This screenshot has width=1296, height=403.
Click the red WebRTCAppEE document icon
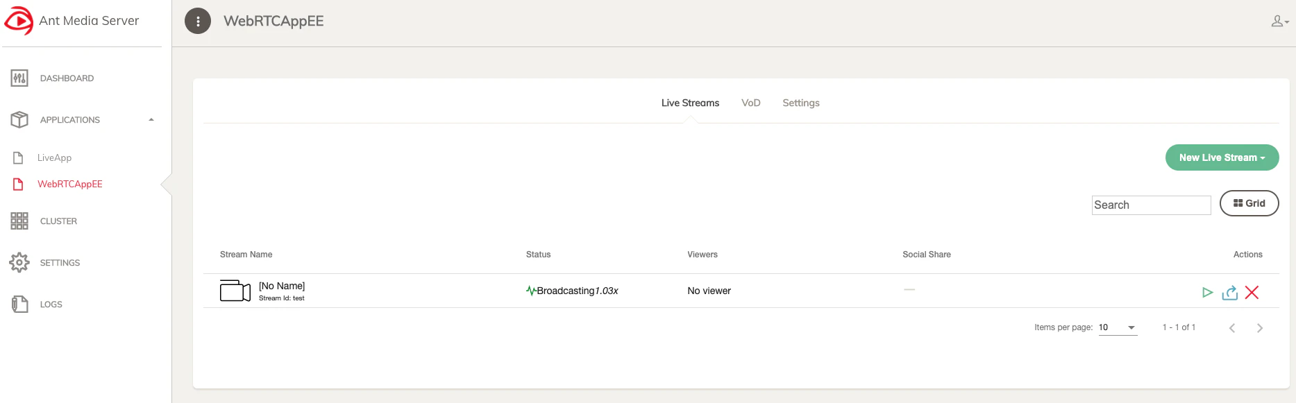(x=19, y=185)
